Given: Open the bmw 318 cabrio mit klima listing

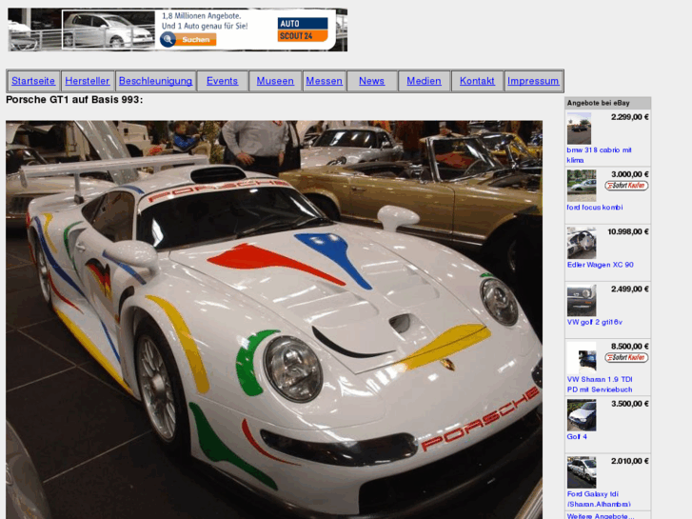Looking at the screenshot, I should 599,155.
